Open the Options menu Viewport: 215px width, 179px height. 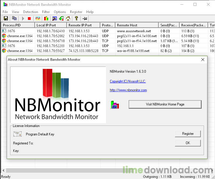(x=60, y=12)
